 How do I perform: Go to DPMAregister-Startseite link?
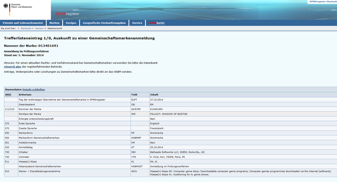[323, 2]
